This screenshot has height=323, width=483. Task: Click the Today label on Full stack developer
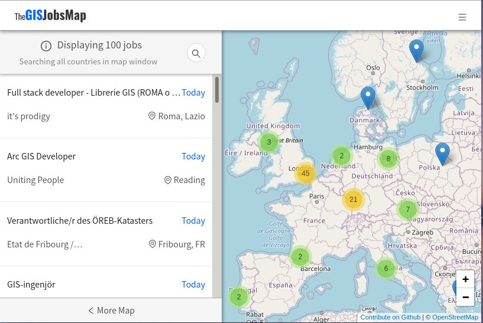pos(193,93)
